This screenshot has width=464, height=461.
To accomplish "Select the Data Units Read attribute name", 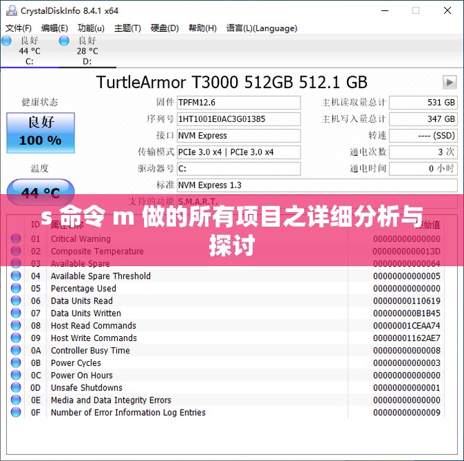I will pos(82,301).
